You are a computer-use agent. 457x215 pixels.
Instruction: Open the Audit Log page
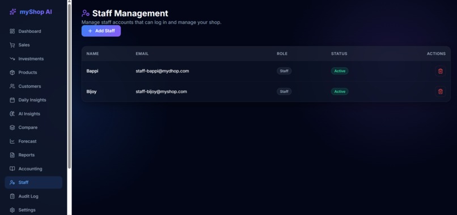point(33,196)
